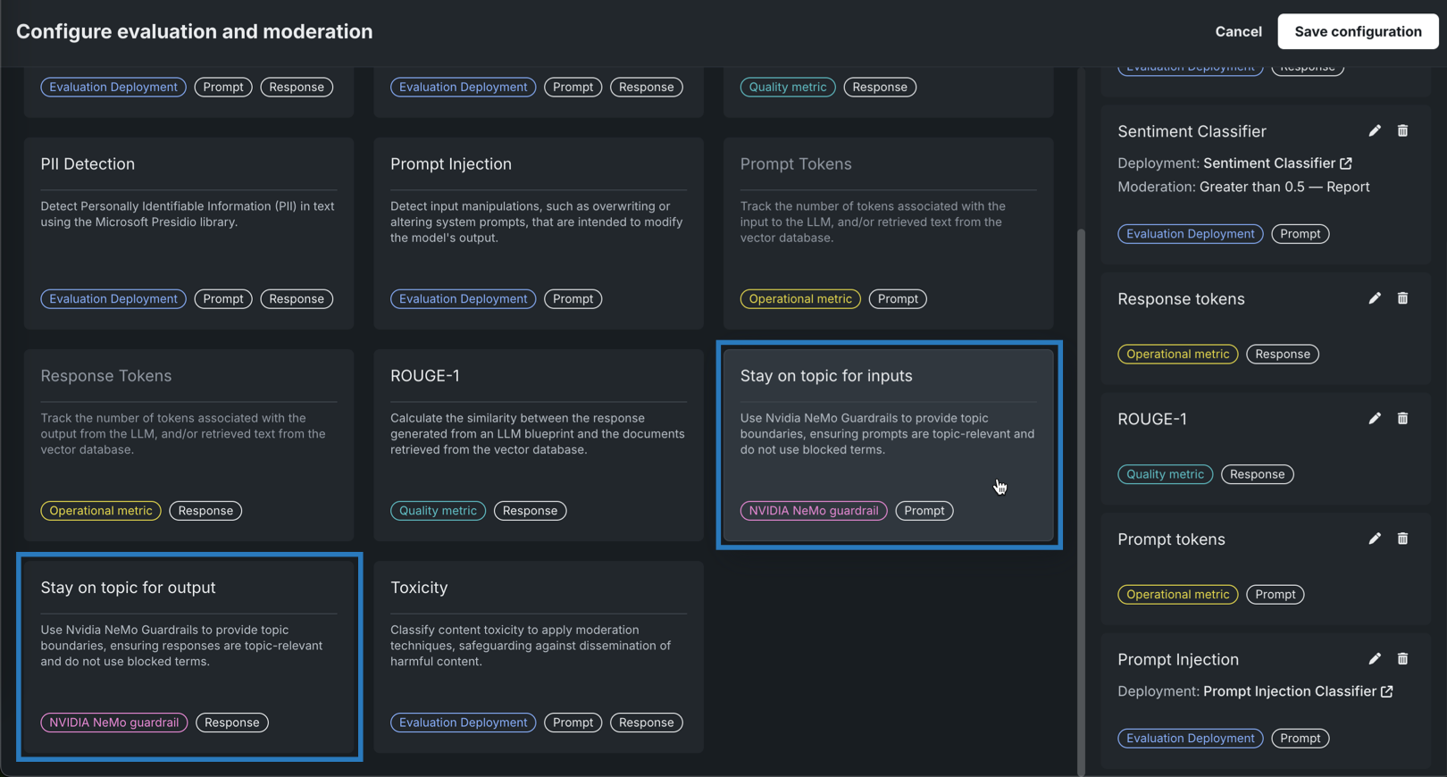
Task: Open Sentiment Classifier deployment external link
Action: pos(1346,163)
